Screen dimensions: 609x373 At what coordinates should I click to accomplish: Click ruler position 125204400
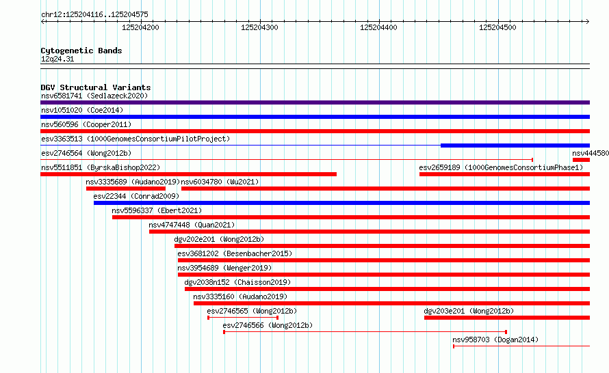(x=378, y=27)
